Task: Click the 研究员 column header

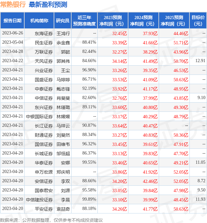Action: [63, 21]
